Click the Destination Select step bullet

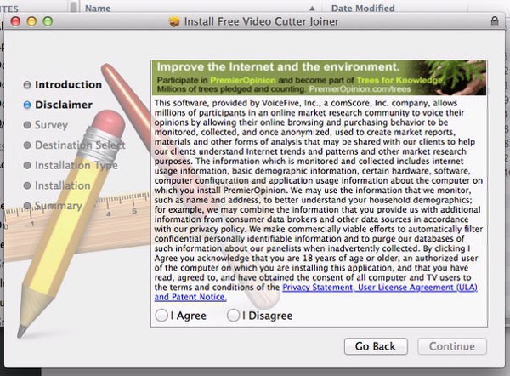pos(27,145)
